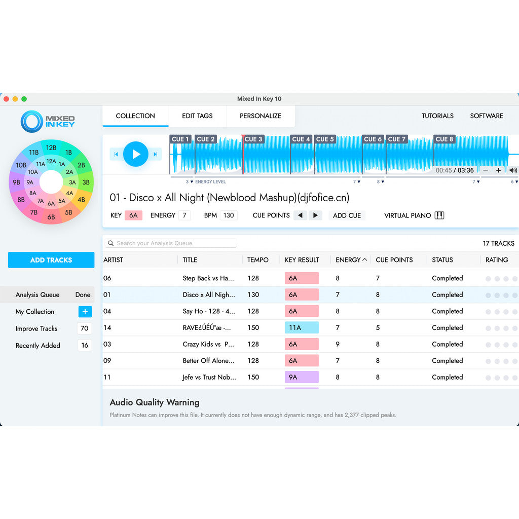
Task: Select CUE 5 marker on waveform
Action: coord(325,139)
